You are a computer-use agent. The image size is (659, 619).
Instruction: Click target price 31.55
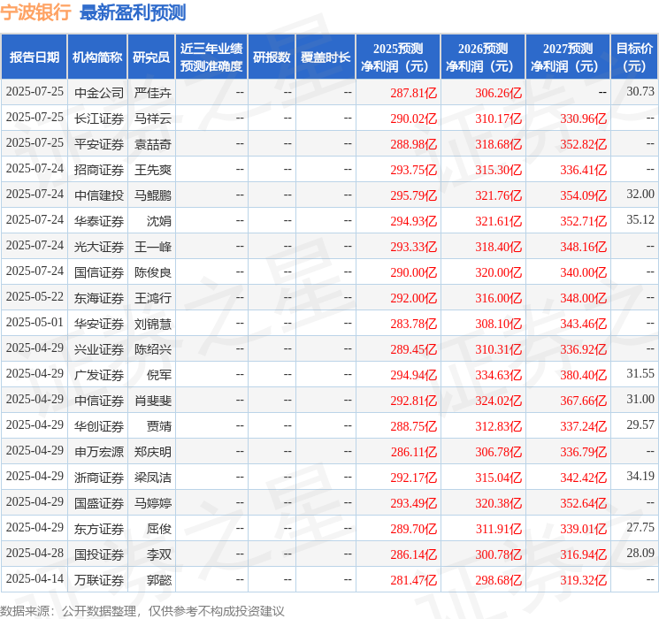[x=640, y=373]
